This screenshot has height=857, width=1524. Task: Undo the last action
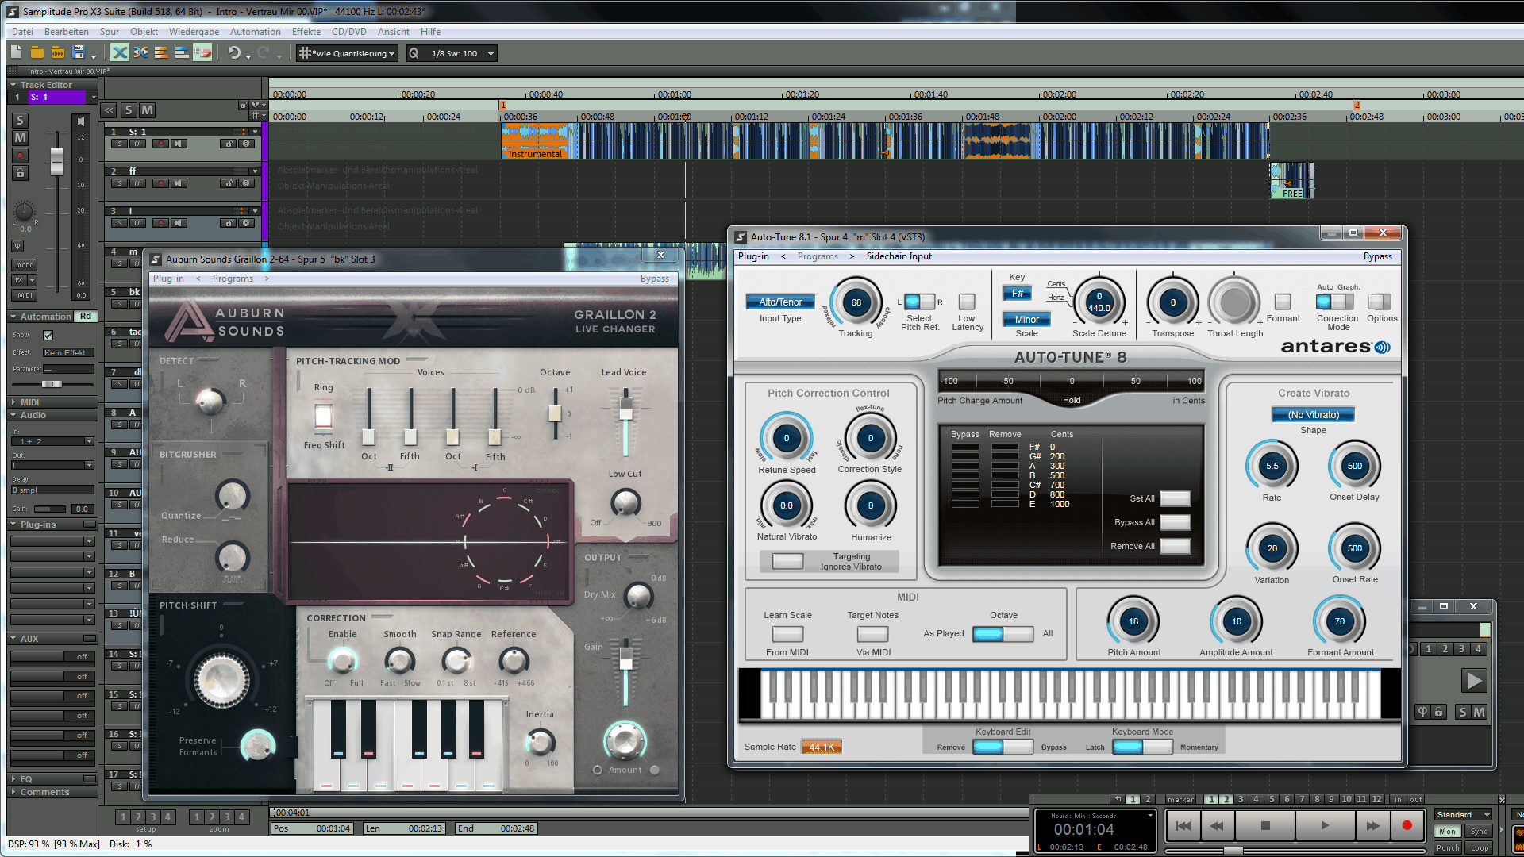pos(234,52)
